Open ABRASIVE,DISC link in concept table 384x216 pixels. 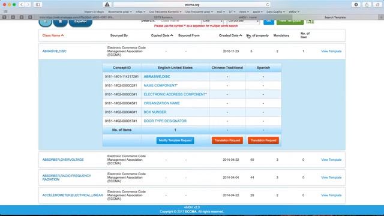tap(157, 77)
